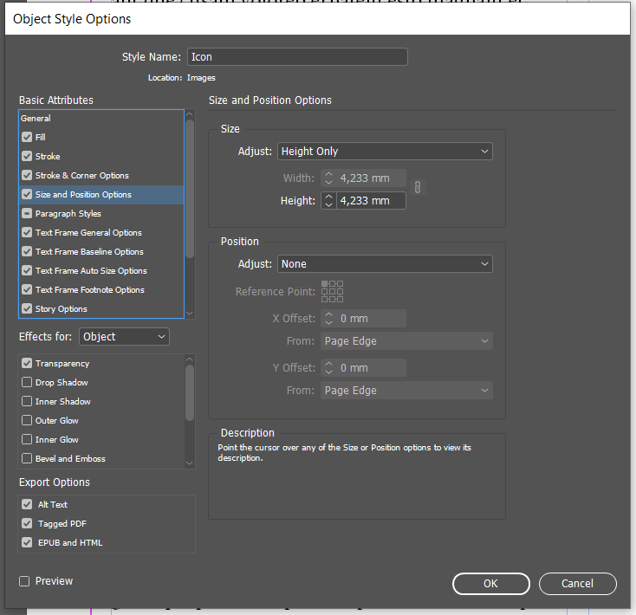Click the Width stepper arrows

click(328, 178)
